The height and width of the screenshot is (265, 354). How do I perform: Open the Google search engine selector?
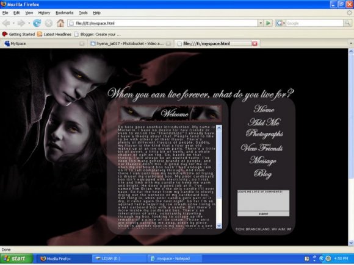pyautogui.click(x=280, y=23)
